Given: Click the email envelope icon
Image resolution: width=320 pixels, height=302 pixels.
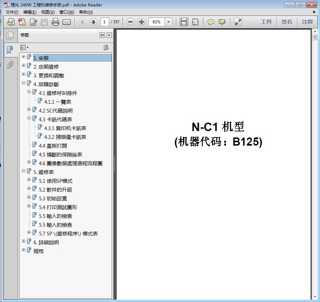Looking at the screenshot, I should 67,22.
